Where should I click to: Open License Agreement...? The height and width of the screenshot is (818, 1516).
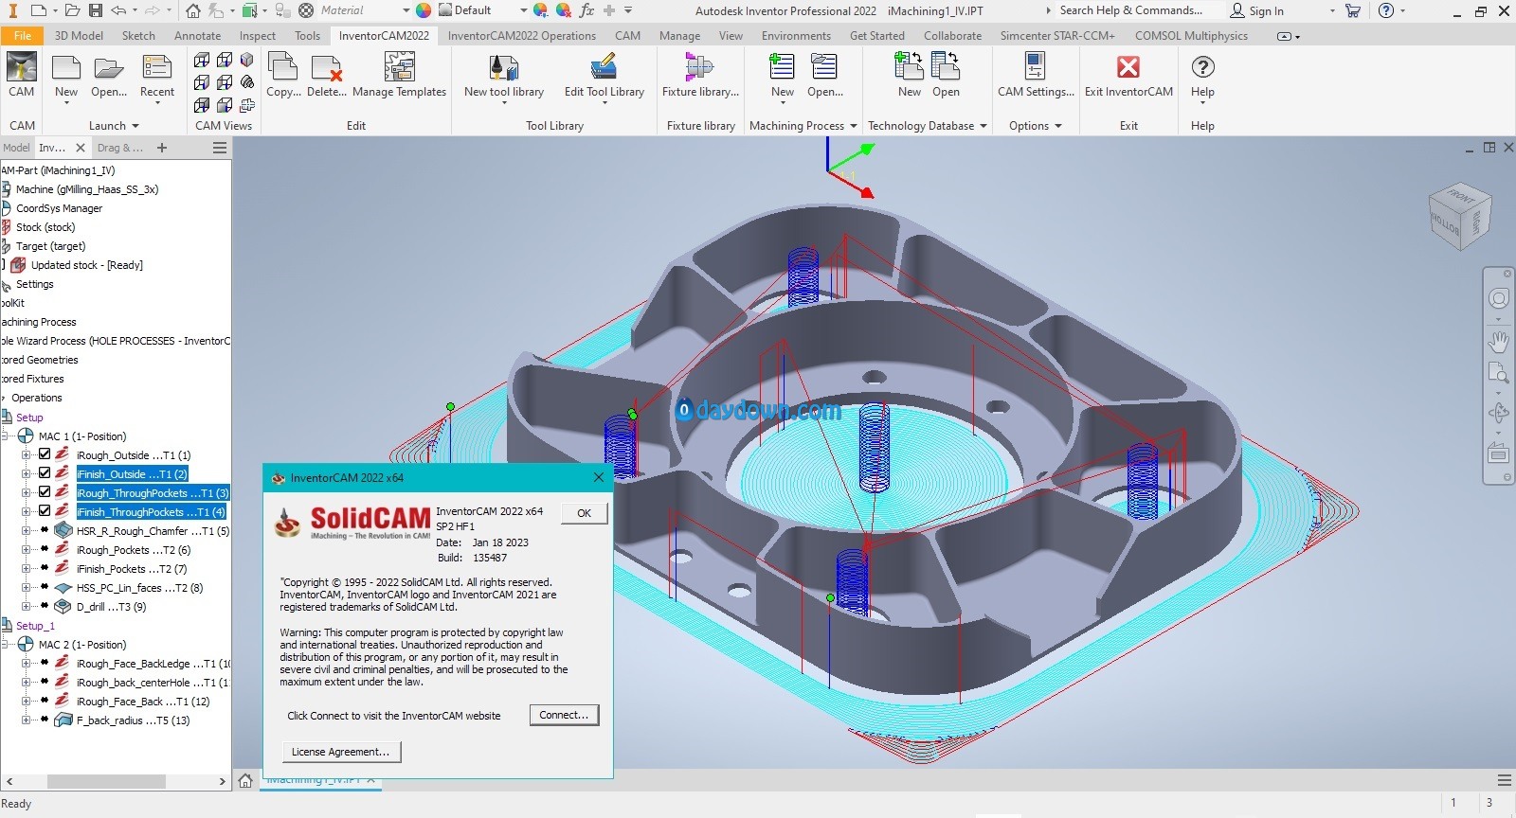[x=341, y=752]
